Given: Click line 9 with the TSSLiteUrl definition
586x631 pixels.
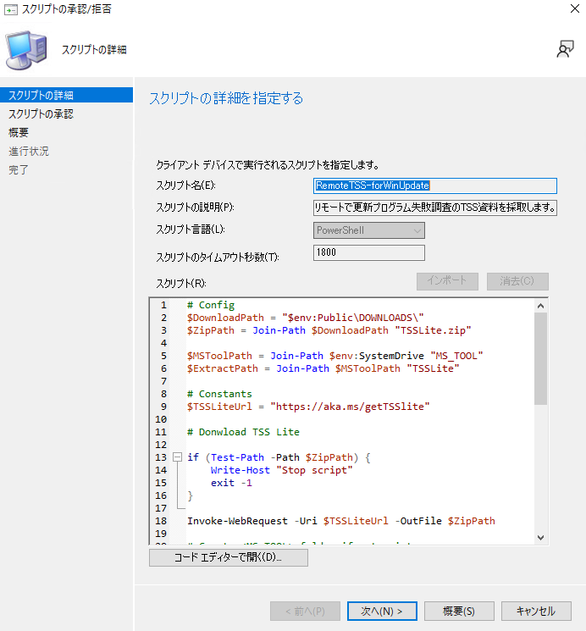Looking at the screenshot, I should [x=308, y=407].
